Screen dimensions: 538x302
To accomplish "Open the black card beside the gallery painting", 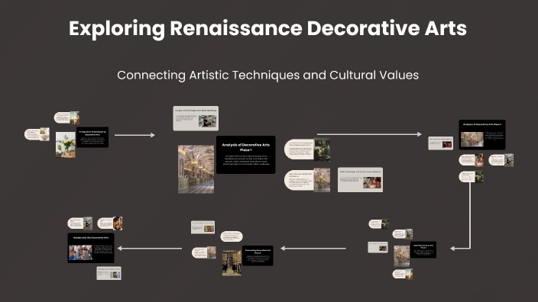I will pyautogui.click(x=258, y=255).
